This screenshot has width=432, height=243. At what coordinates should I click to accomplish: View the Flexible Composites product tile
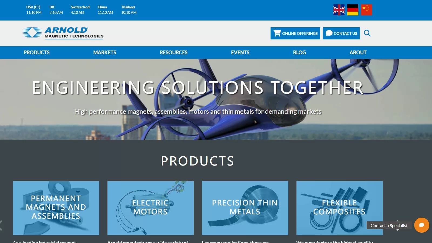click(340, 208)
